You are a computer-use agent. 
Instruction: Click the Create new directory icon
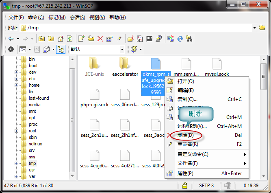tap(130, 39)
